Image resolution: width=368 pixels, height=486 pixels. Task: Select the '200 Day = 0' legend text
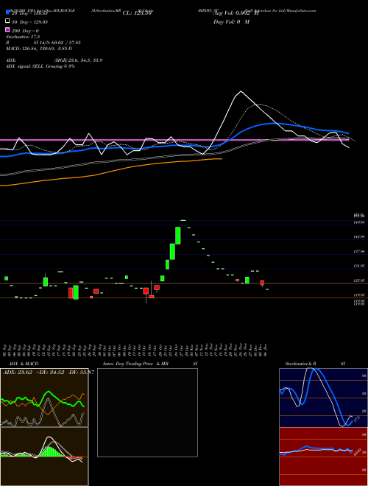[25, 31]
